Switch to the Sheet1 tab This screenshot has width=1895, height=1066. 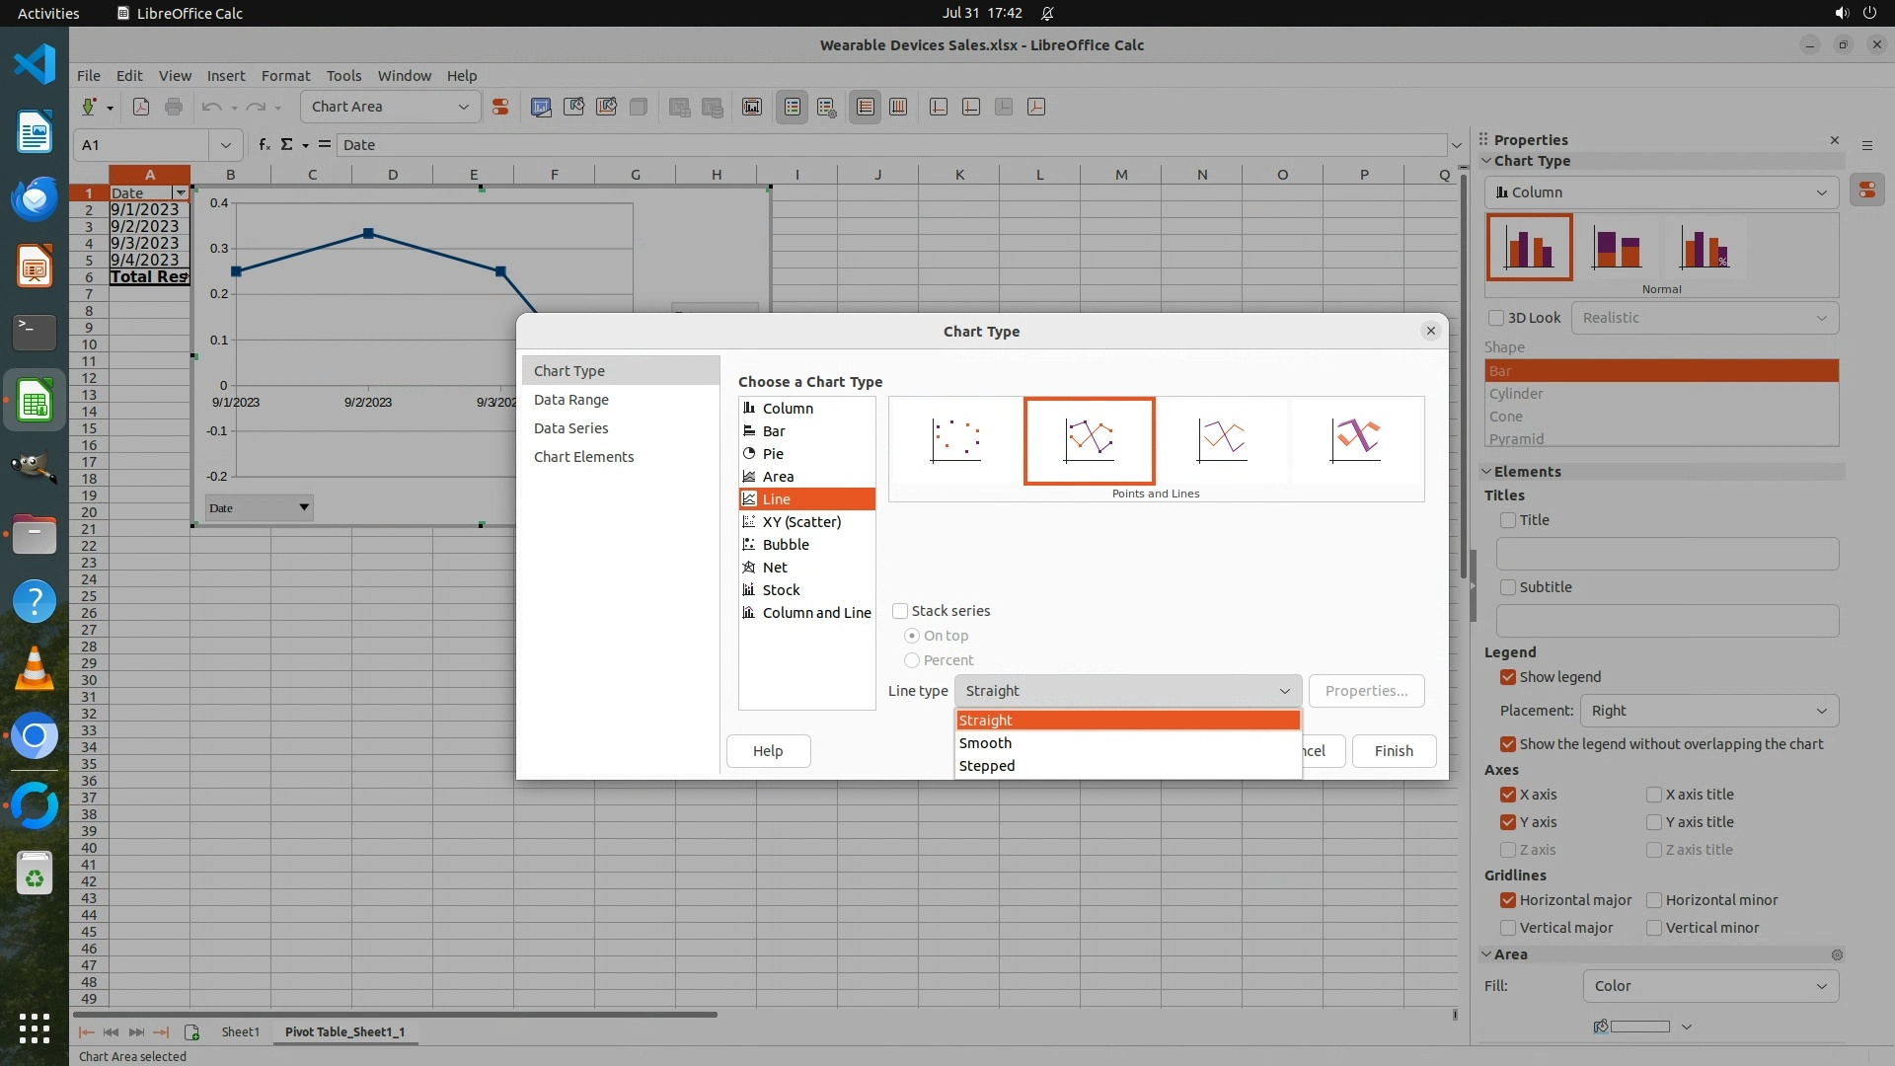pos(240,1031)
